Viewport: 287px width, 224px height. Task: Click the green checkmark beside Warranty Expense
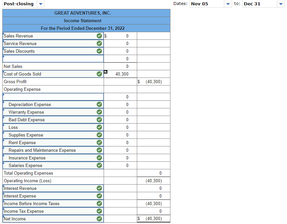[x=99, y=112]
